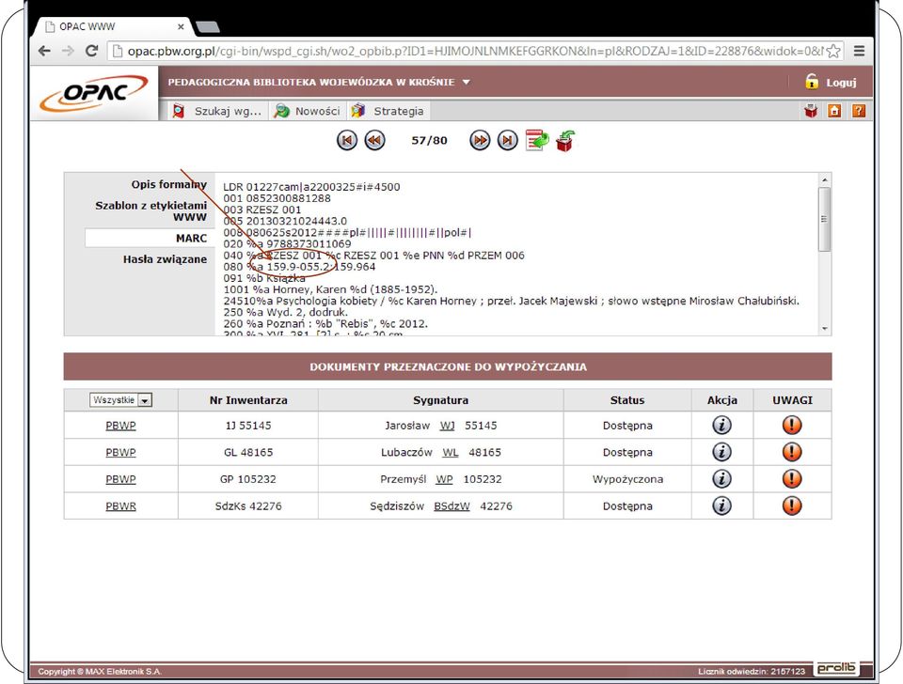Open the PBWR link in the Sędziszów row
Image resolution: width=903 pixels, height=684 pixels.
click(120, 506)
